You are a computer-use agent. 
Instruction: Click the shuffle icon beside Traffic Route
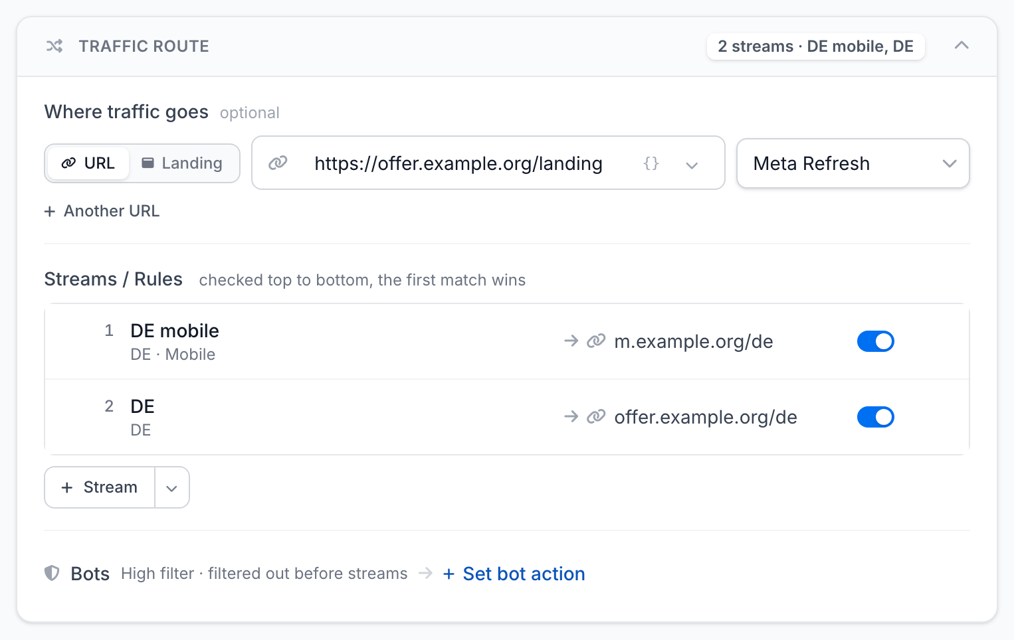pyautogui.click(x=54, y=46)
